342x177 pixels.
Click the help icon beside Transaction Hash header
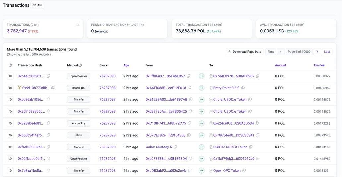10,65
